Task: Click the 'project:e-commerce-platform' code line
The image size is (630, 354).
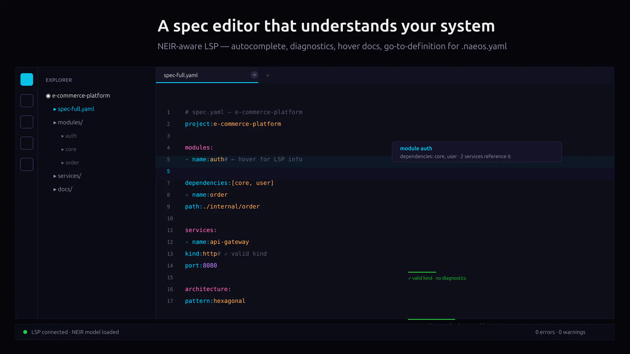Action: click(x=233, y=124)
